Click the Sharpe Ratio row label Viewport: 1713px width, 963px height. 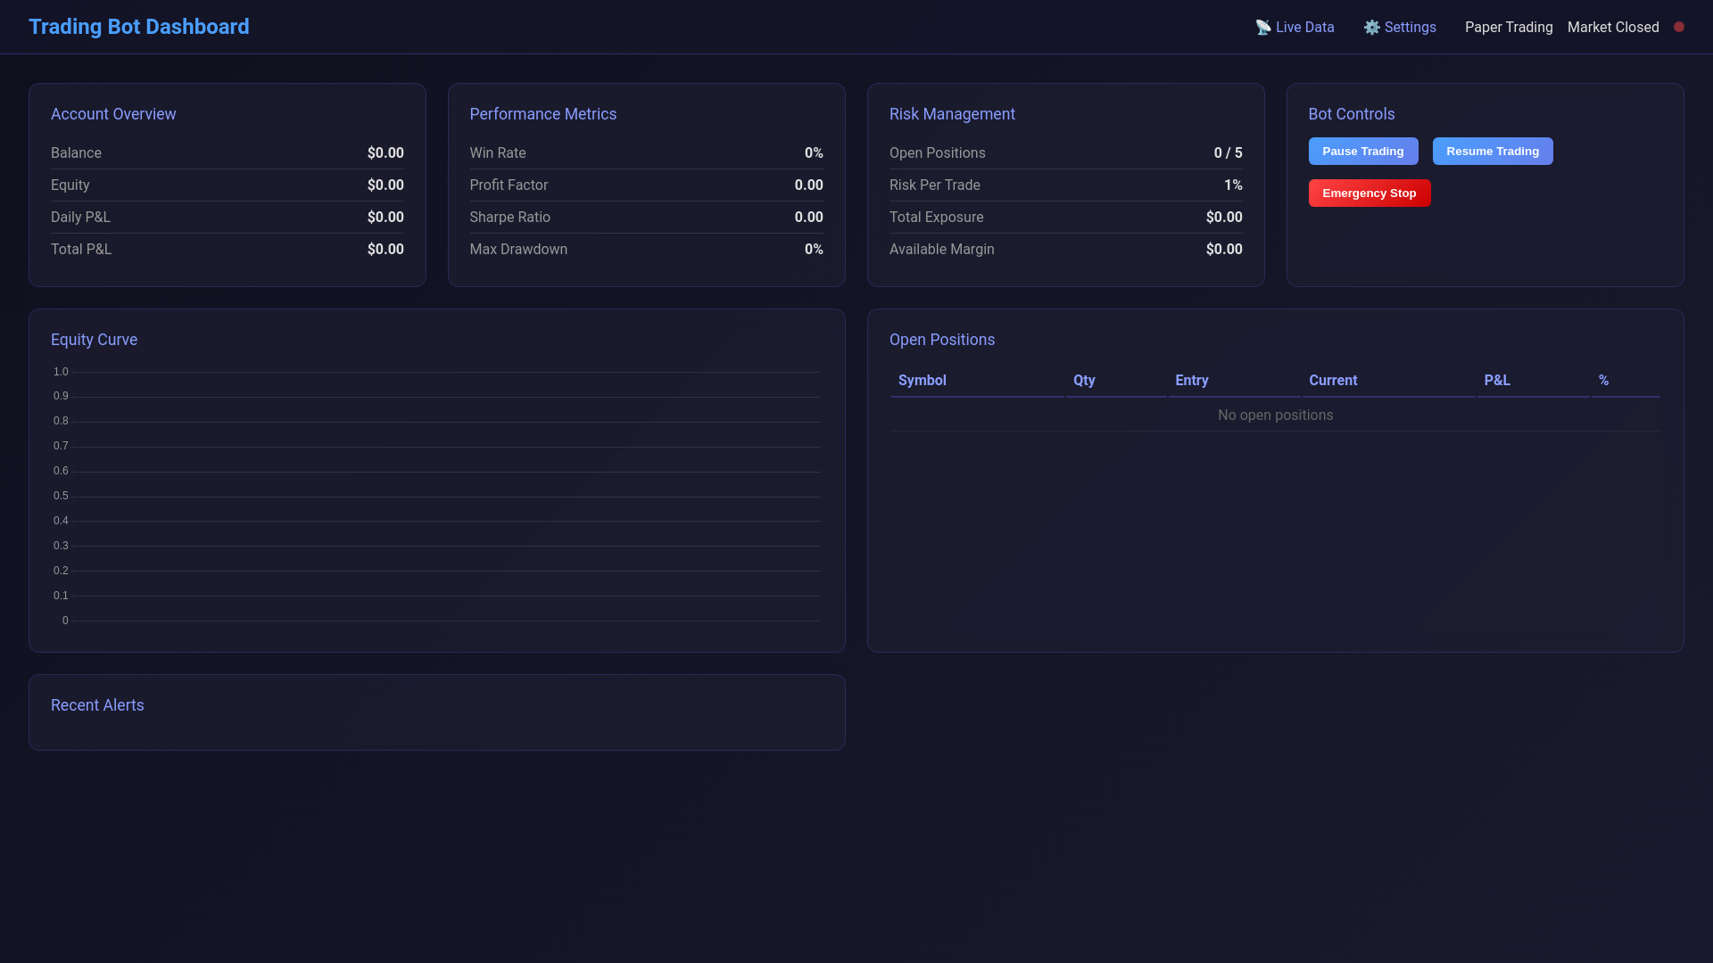coord(509,218)
